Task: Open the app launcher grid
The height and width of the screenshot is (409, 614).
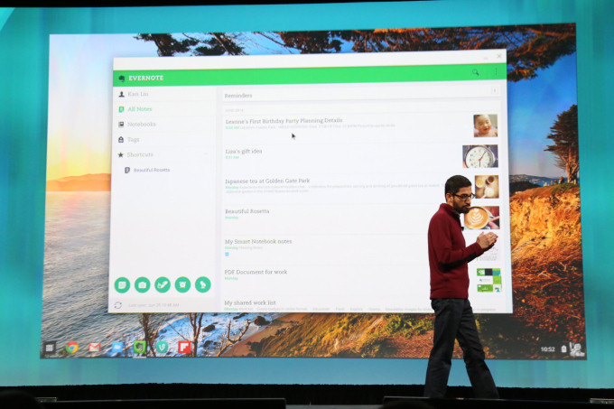Action: pos(51,348)
